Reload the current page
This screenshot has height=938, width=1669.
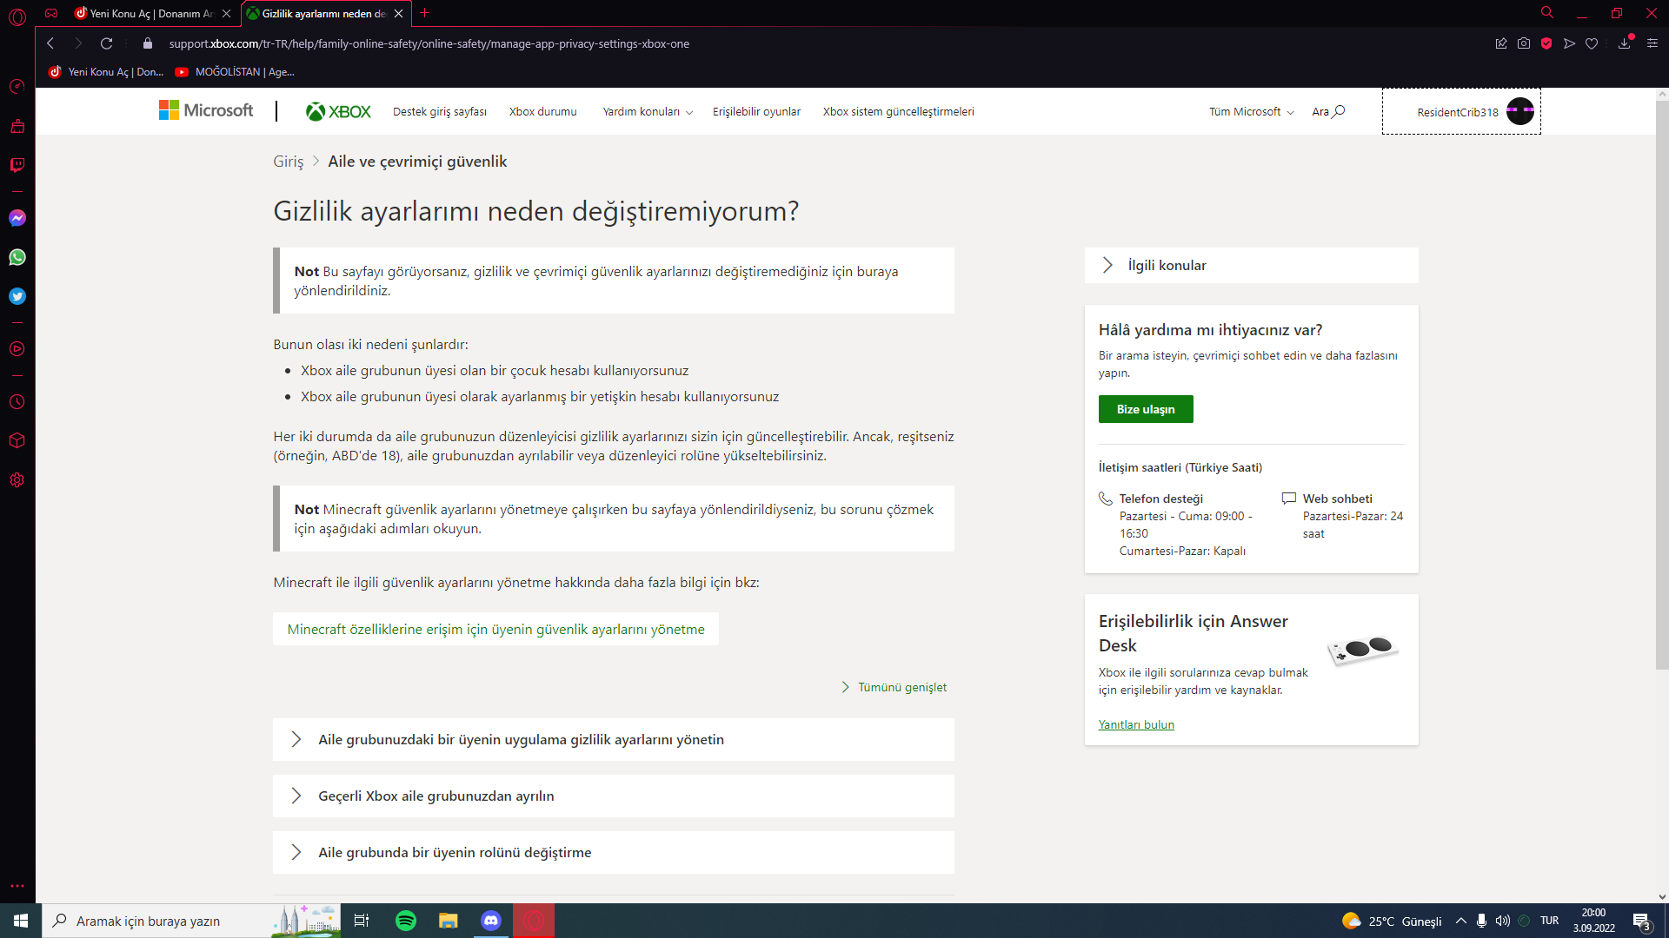pyautogui.click(x=106, y=43)
